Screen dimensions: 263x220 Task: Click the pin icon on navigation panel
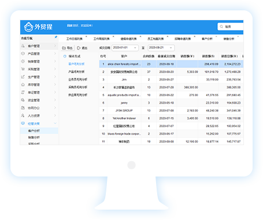pyautogui.click(x=55, y=37)
